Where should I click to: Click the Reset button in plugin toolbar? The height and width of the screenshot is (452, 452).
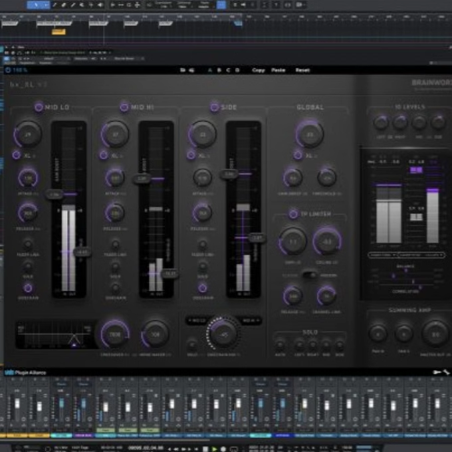tap(302, 70)
